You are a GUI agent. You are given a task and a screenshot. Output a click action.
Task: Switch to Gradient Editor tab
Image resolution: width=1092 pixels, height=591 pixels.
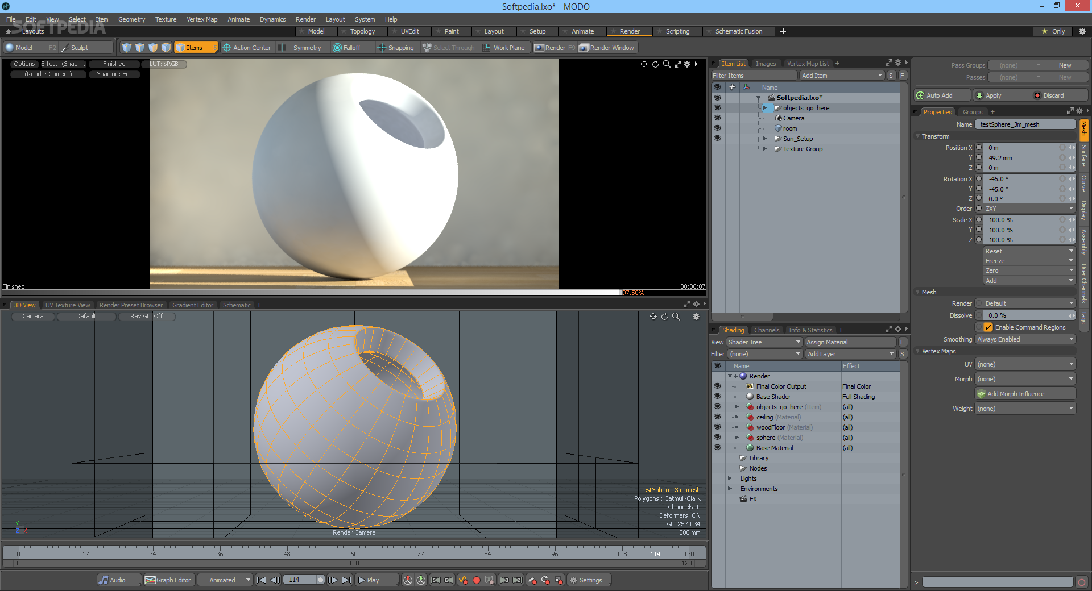193,305
